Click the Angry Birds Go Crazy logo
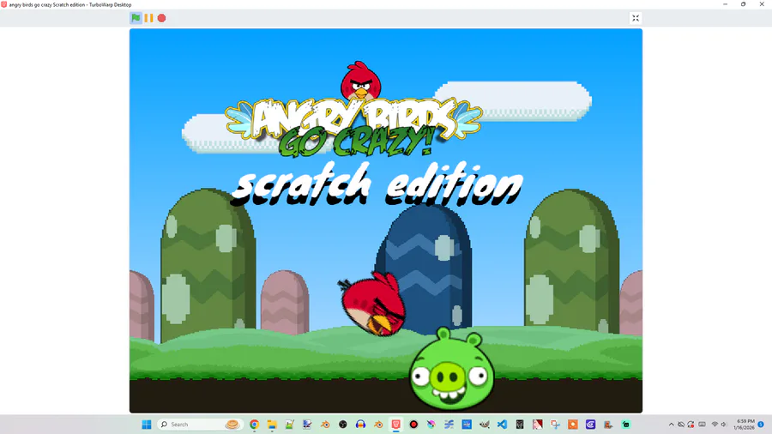Screen dimensions: 772x434 [x=353, y=111]
